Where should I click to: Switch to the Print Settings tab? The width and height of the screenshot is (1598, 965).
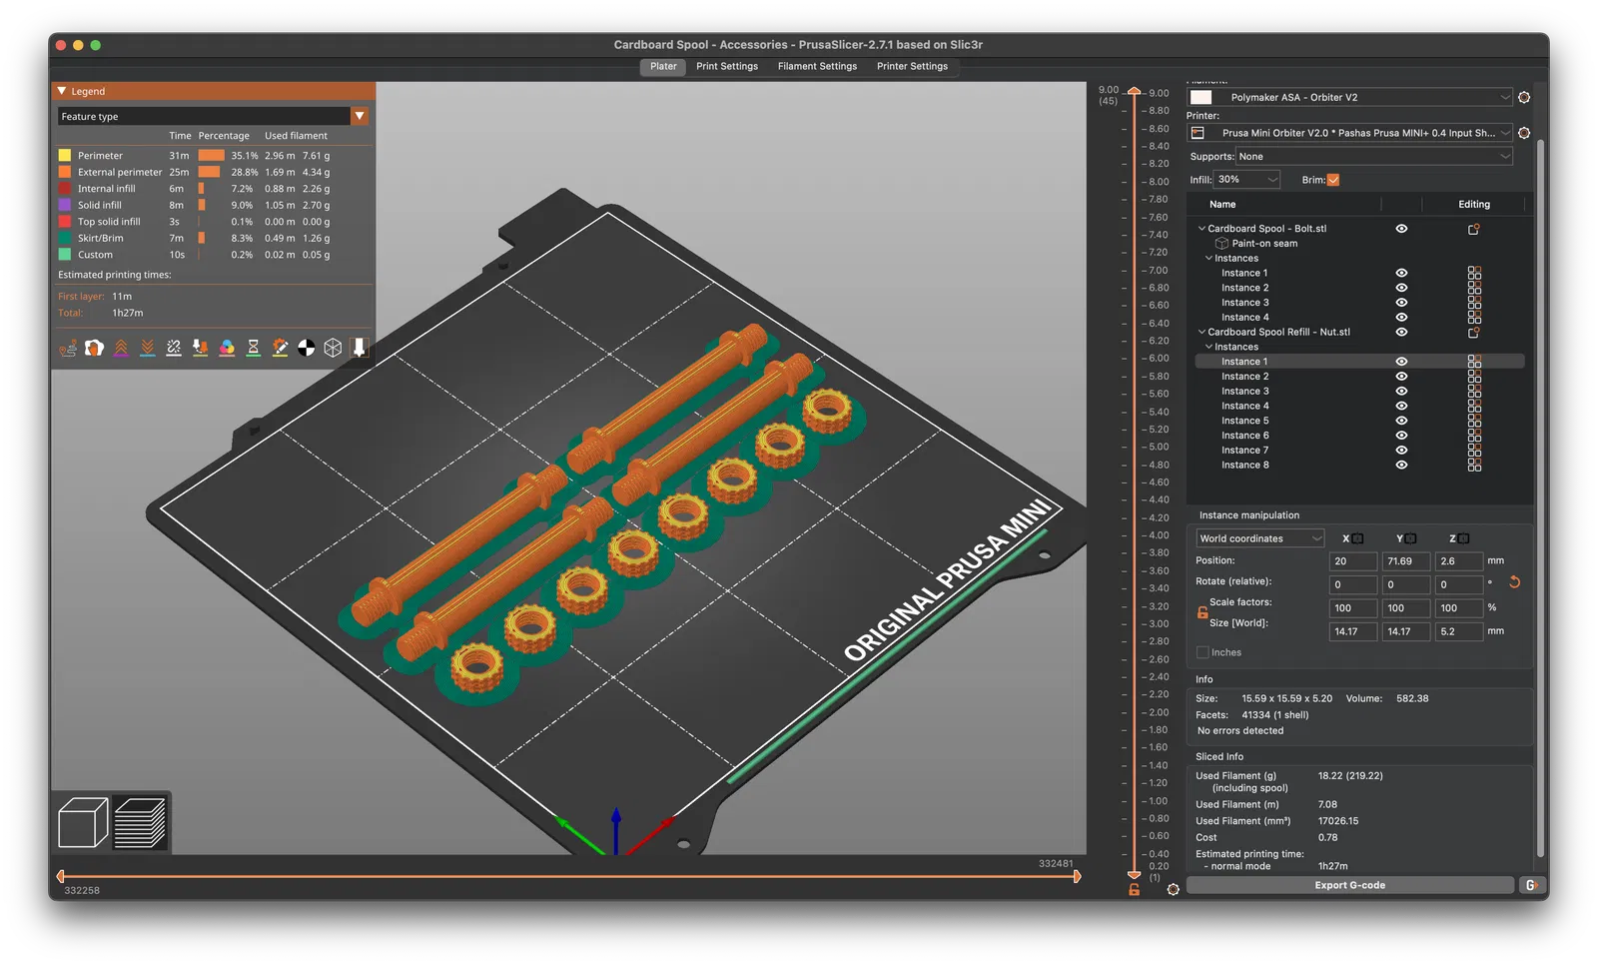coord(726,67)
